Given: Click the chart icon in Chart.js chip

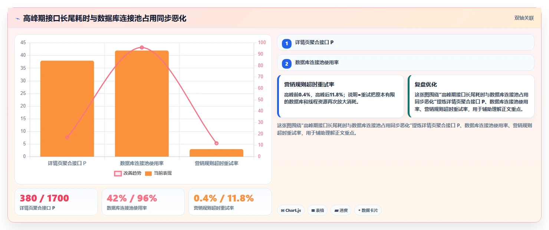Looking at the screenshot, I should [x=283, y=211].
